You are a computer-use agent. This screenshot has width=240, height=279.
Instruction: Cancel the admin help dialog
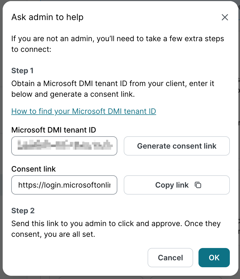tap(170, 258)
